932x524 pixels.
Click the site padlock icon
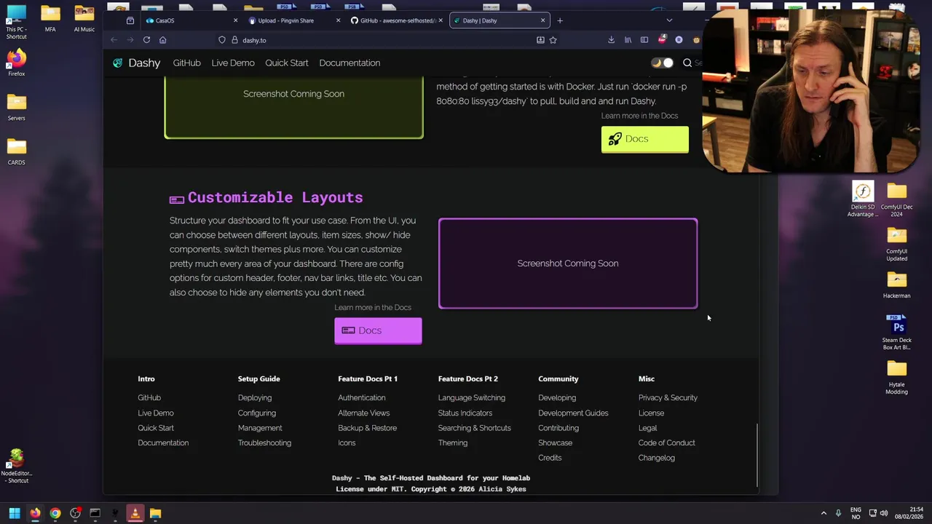tap(234, 40)
